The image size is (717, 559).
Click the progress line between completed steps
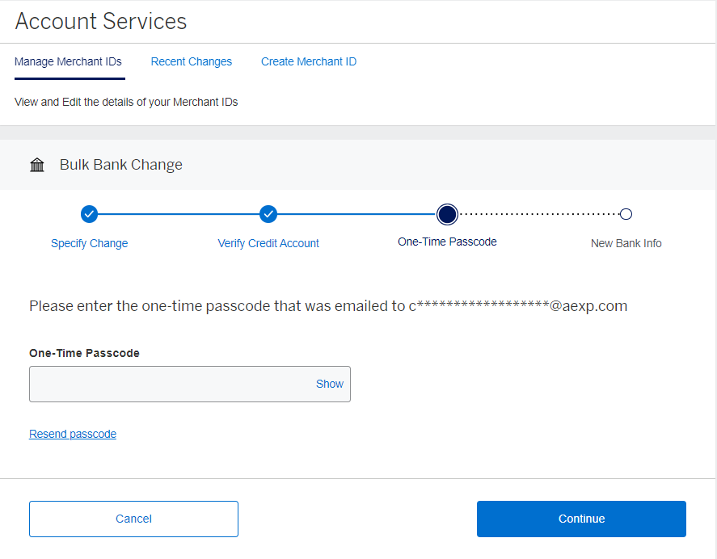(178, 214)
